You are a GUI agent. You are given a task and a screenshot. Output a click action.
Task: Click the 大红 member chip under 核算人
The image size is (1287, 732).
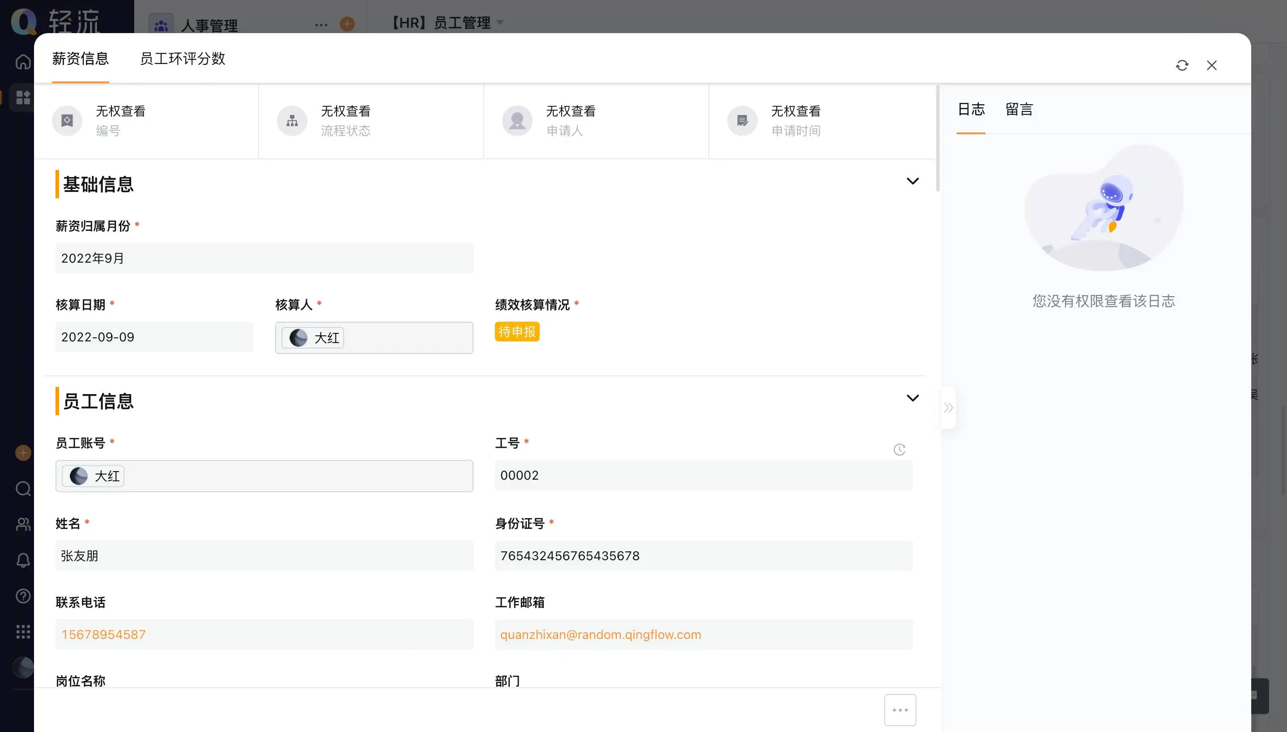[x=313, y=338]
